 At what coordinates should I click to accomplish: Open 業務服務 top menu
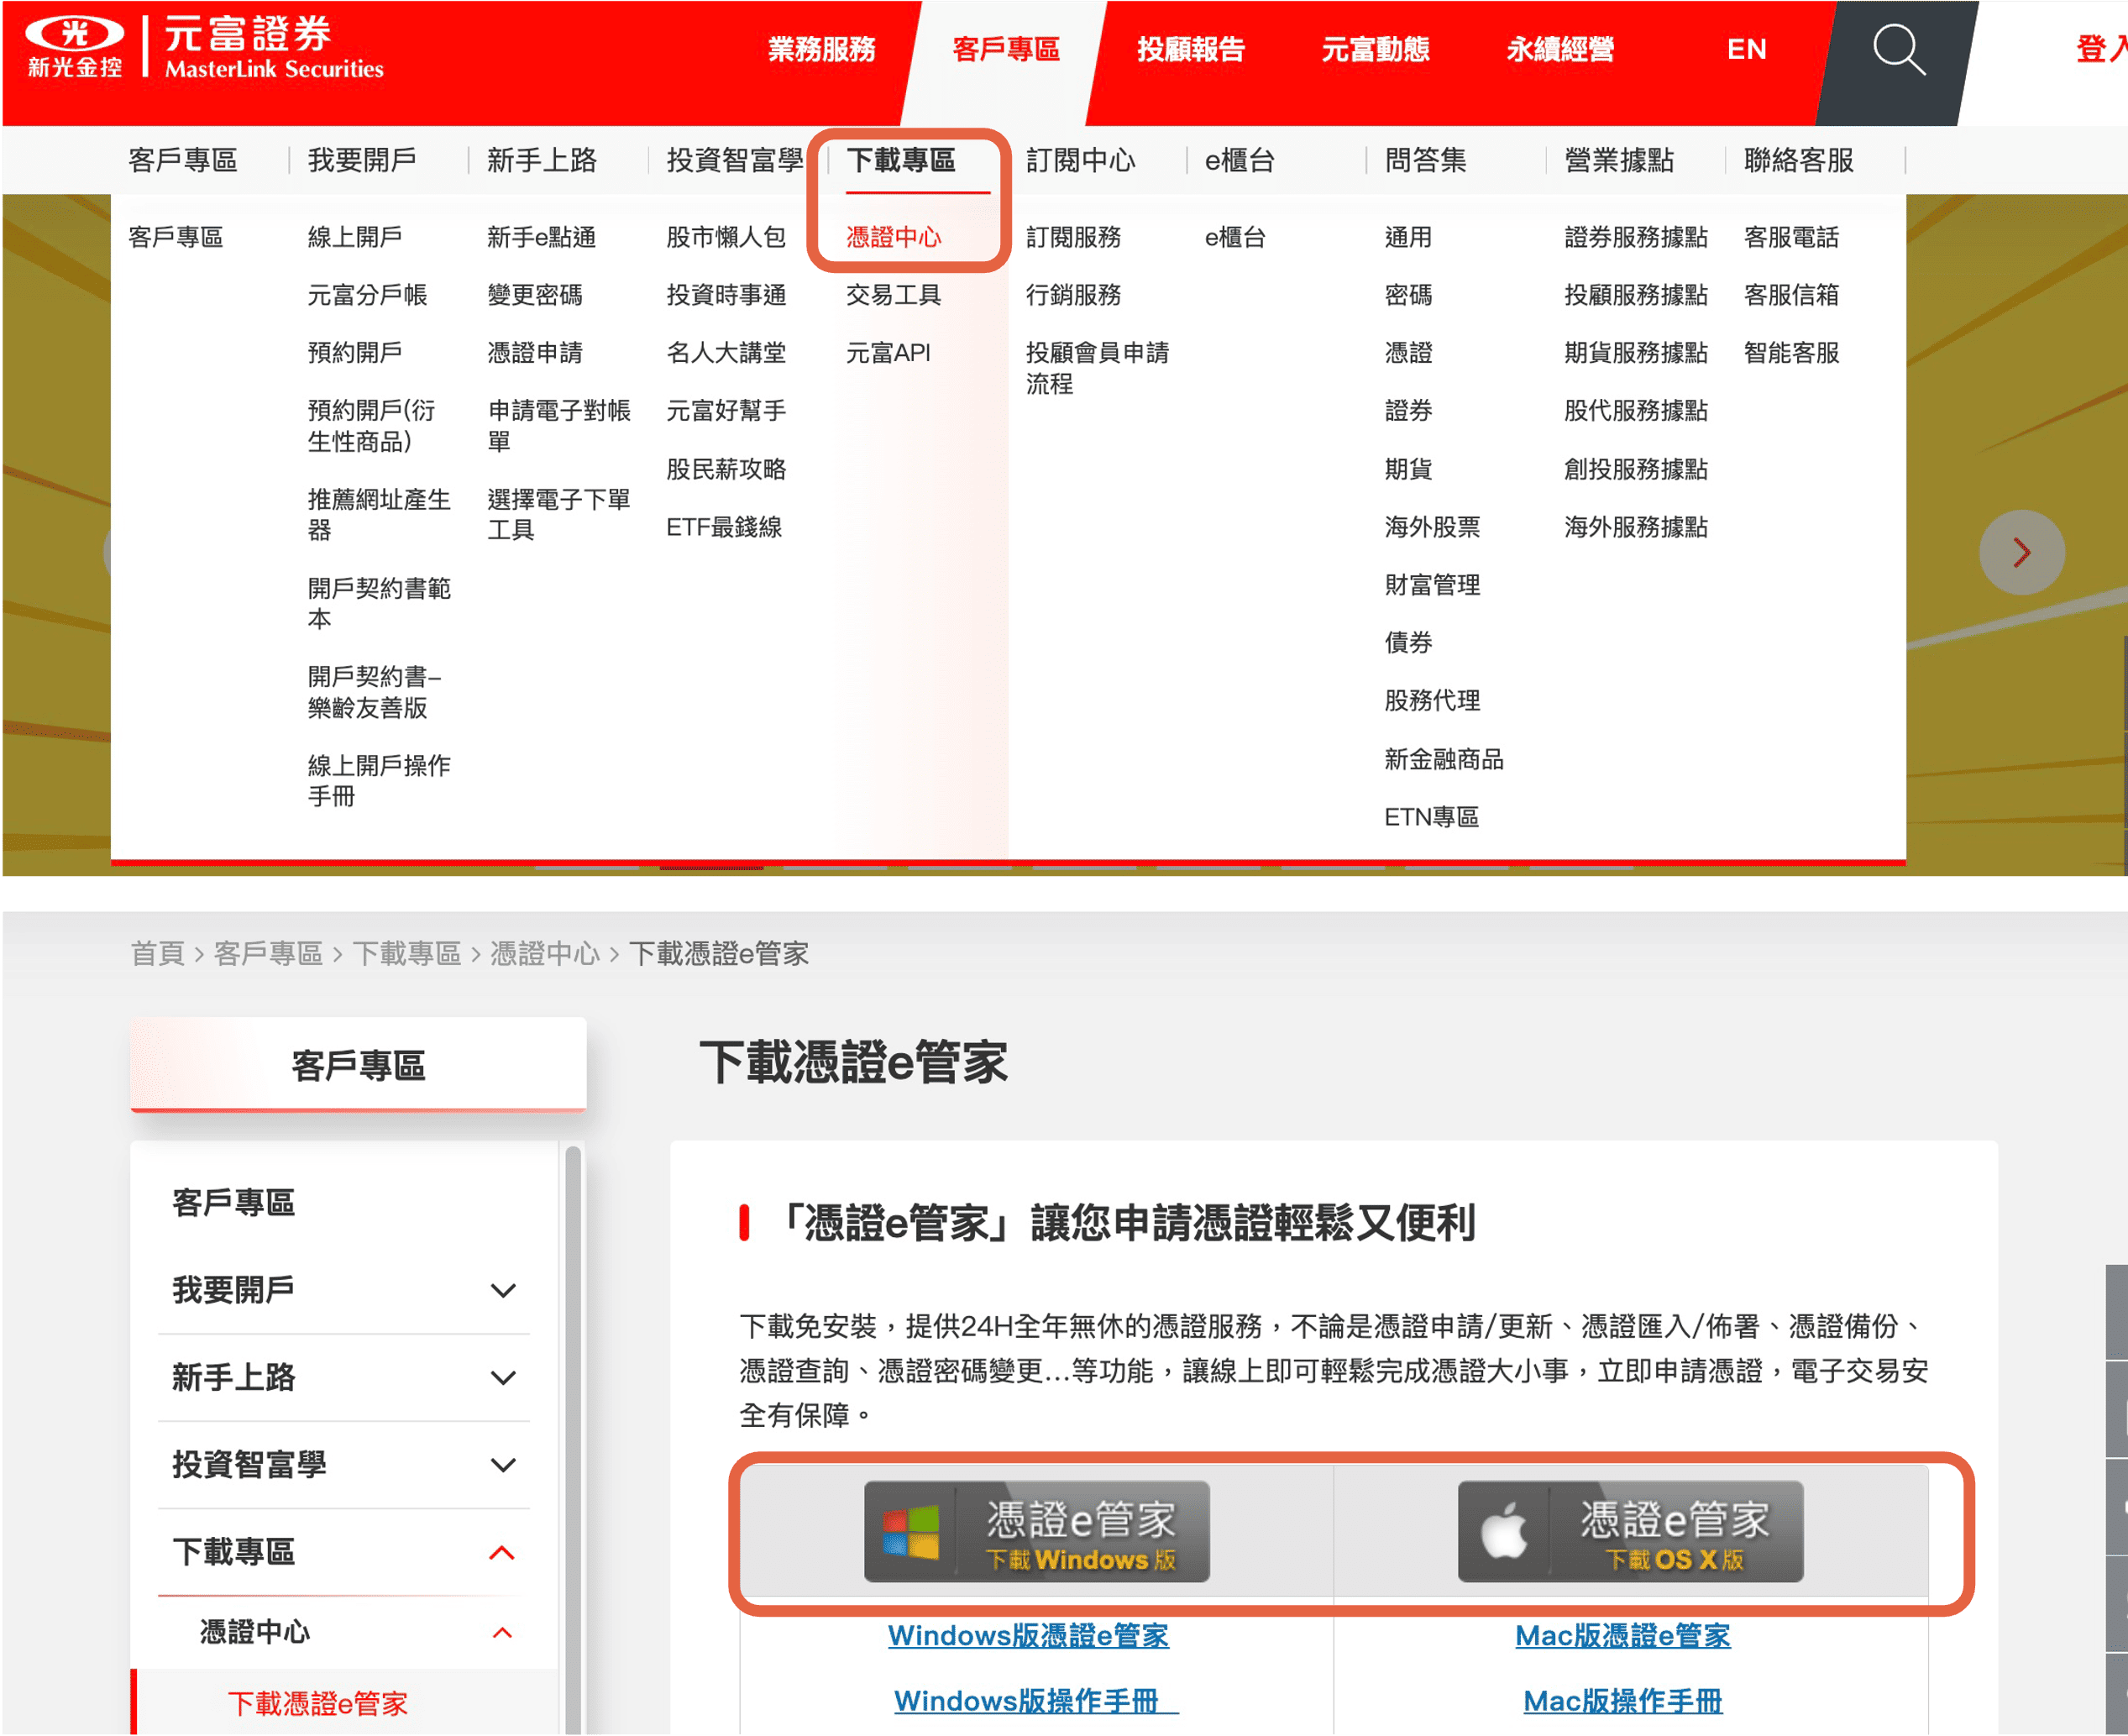click(x=822, y=49)
